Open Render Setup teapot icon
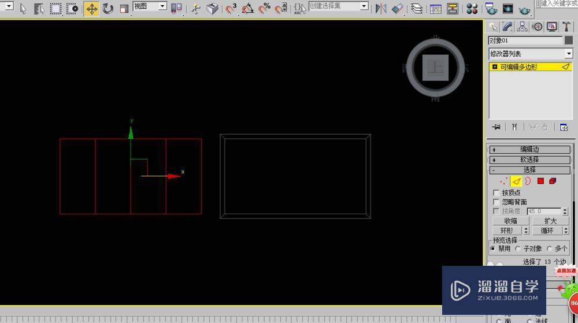The height and width of the screenshot is (323, 578). (x=491, y=9)
